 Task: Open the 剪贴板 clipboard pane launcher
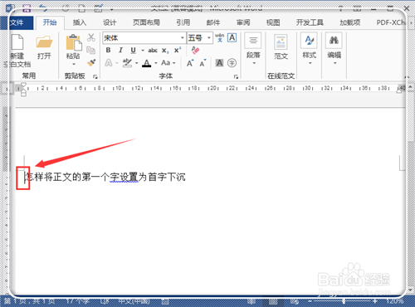pos(95,76)
